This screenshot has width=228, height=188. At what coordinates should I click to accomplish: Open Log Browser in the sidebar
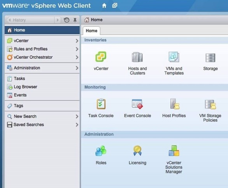42,87
